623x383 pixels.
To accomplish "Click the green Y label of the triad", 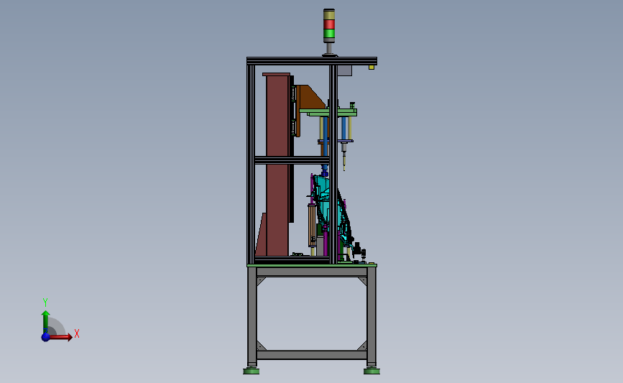I will tap(45, 303).
